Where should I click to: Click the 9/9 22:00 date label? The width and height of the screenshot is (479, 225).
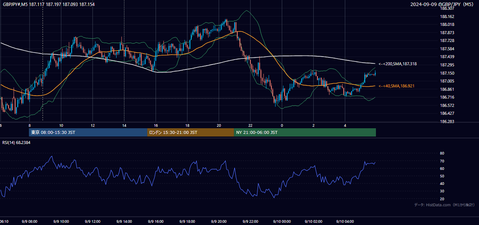coord(250,222)
